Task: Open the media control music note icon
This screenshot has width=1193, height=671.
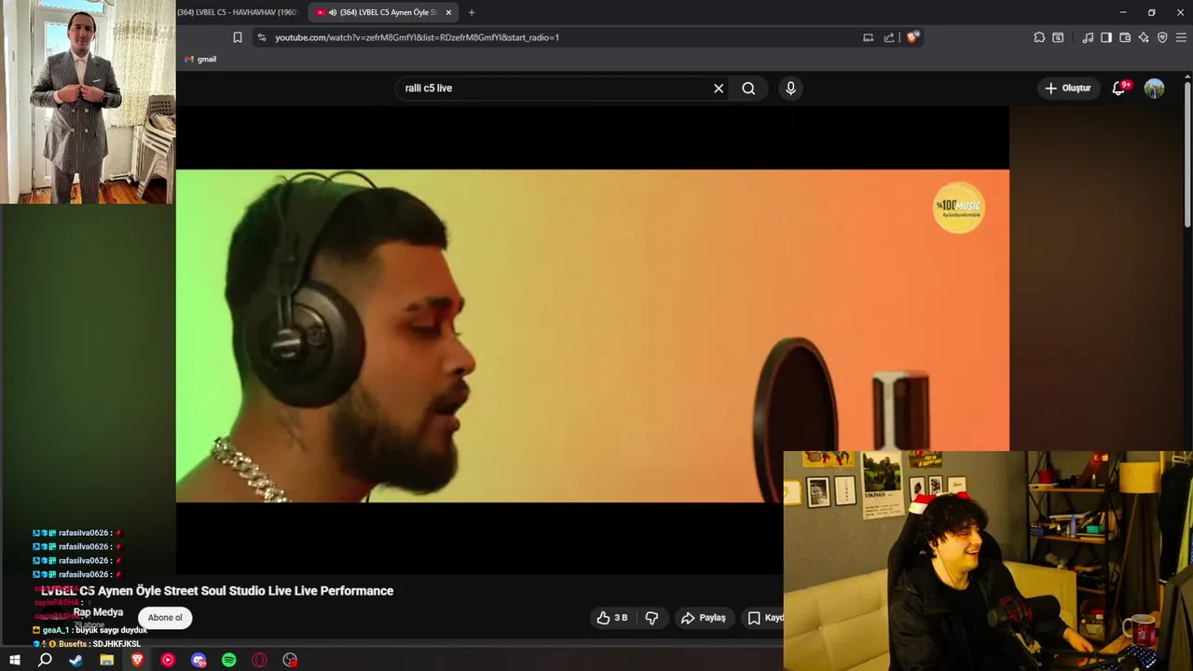Action: (1088, 37)
